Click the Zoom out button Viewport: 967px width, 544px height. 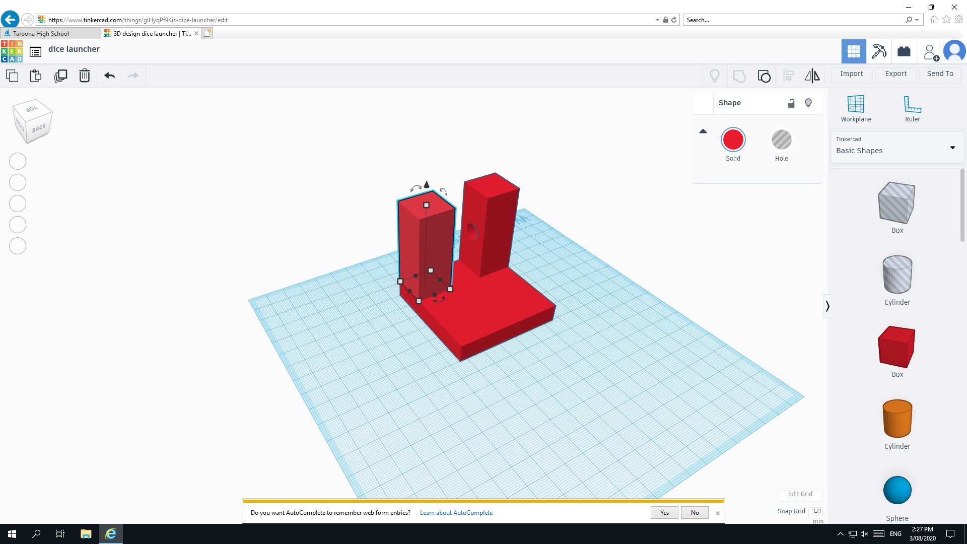18,225
